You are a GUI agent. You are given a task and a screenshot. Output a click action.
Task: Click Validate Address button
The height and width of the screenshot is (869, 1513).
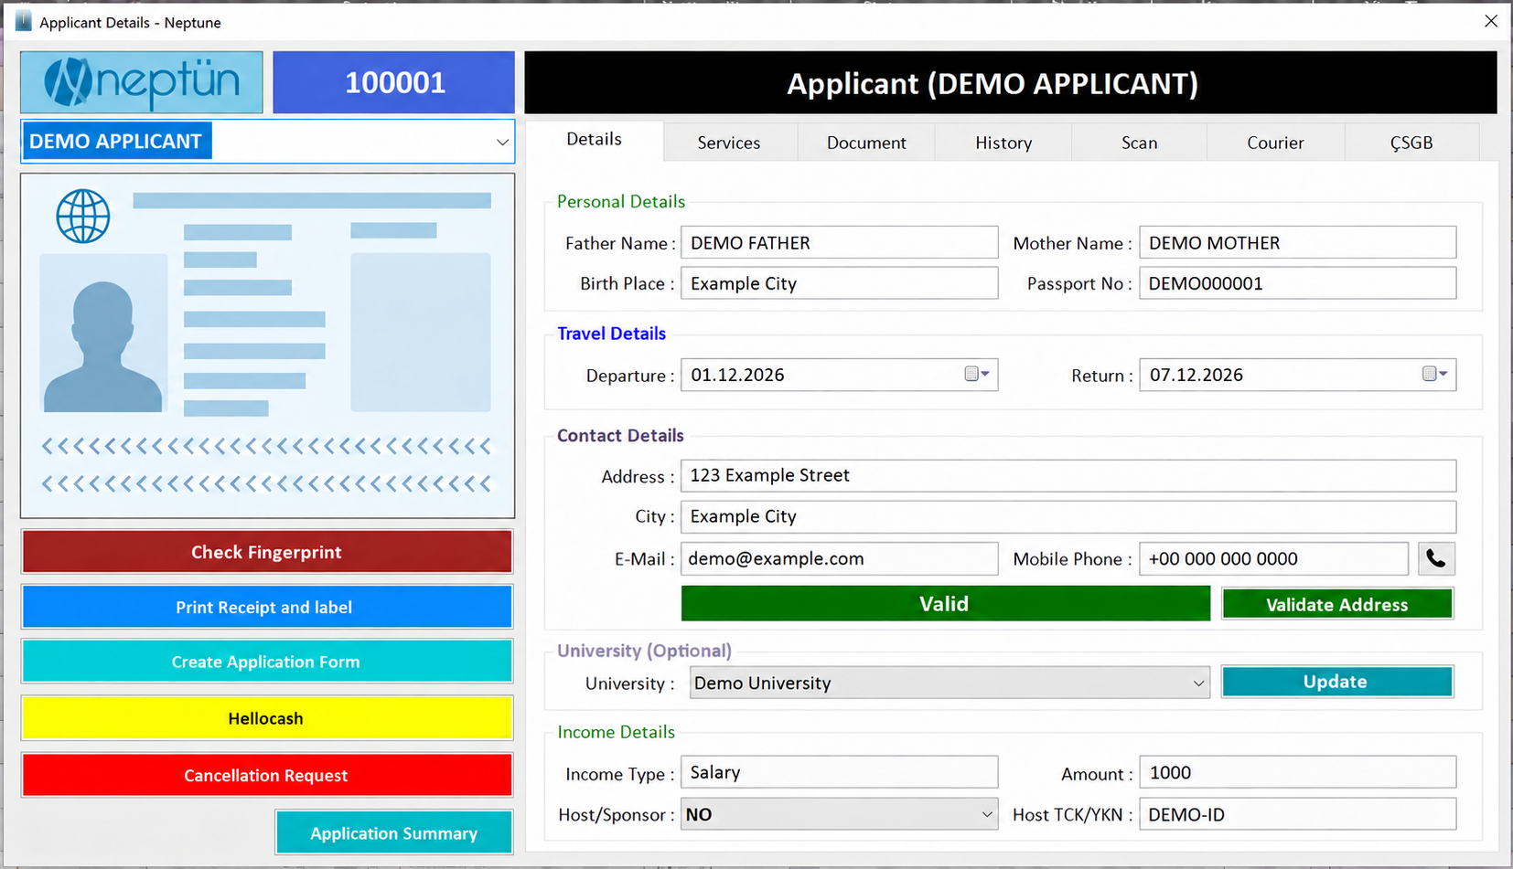pos(1337,604)
